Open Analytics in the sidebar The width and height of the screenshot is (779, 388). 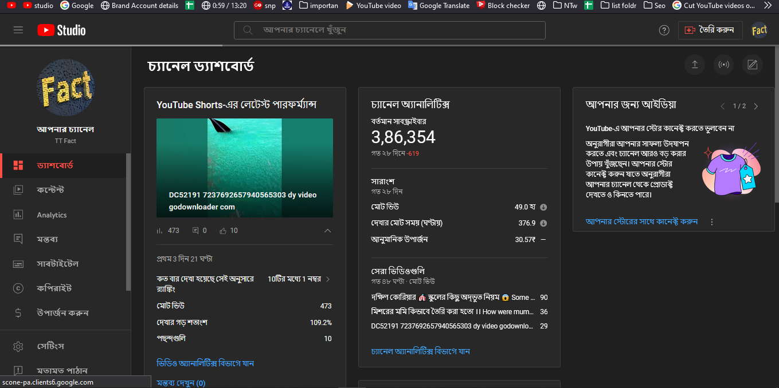(52, 215)
